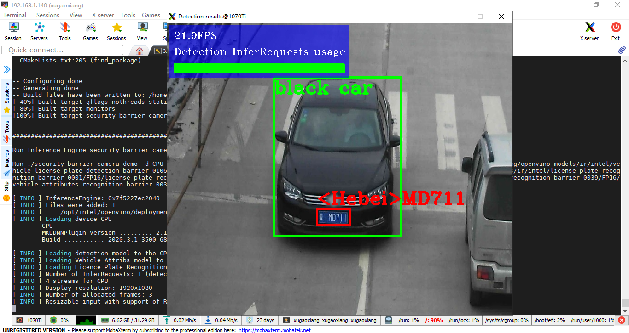Viewport: 629px width, 333px height.
Task: Open the mobaxterm.mobatek.net link
Action: pos(274,330)
